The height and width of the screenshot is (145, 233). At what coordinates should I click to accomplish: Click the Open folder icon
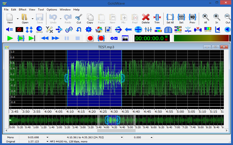tap(25, 19)
